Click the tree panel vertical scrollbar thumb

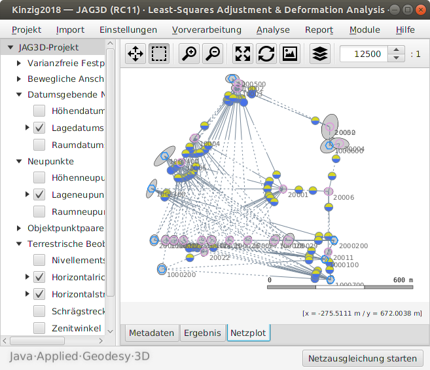(x=110, y=172)
